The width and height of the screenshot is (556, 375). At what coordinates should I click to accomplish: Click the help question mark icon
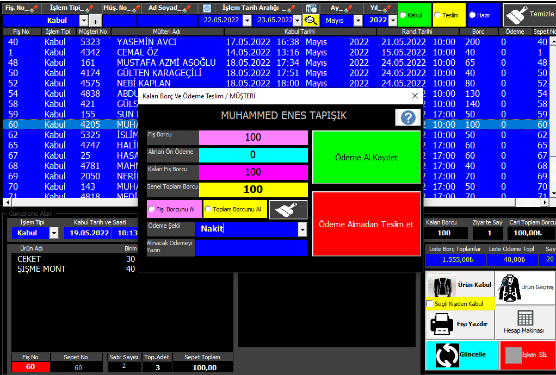[x=407, y=117]
